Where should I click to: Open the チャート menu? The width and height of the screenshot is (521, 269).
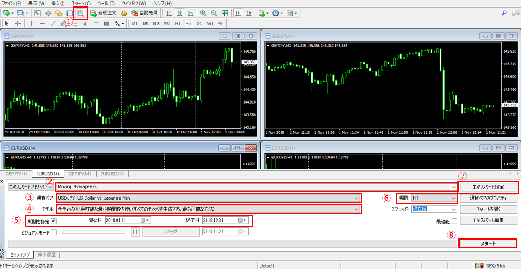click(x=80, y=3)
